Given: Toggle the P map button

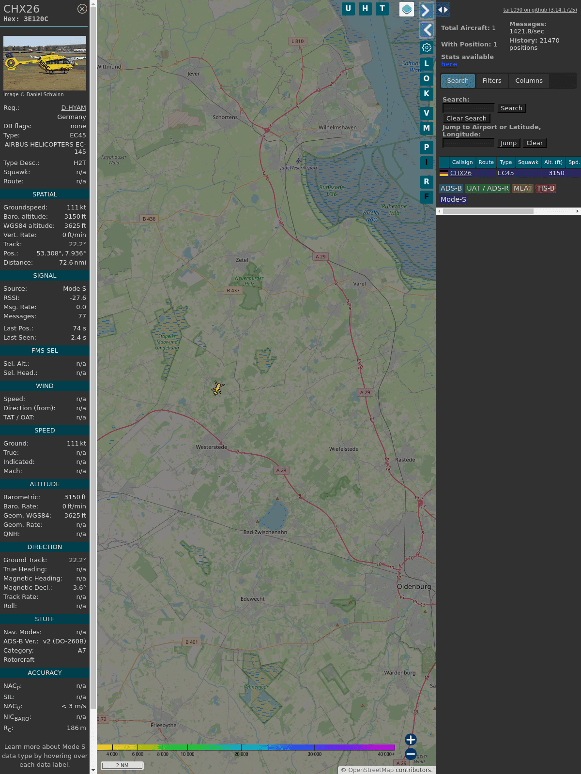Looking at the screenshot, I should [x=427, y=147].
